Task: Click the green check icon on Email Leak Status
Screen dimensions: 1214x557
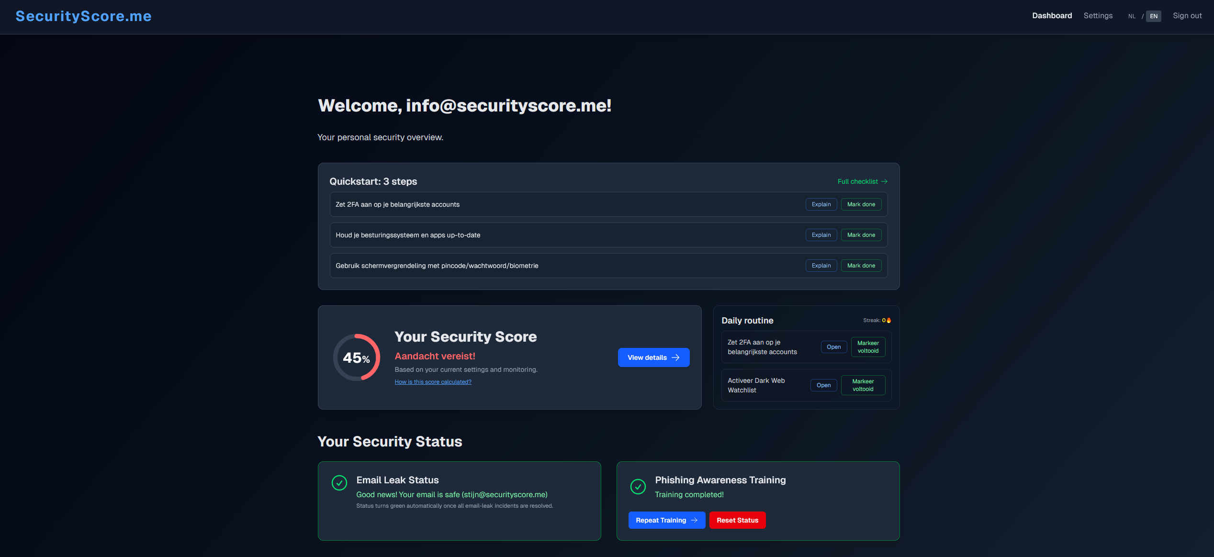Action: 339,483
